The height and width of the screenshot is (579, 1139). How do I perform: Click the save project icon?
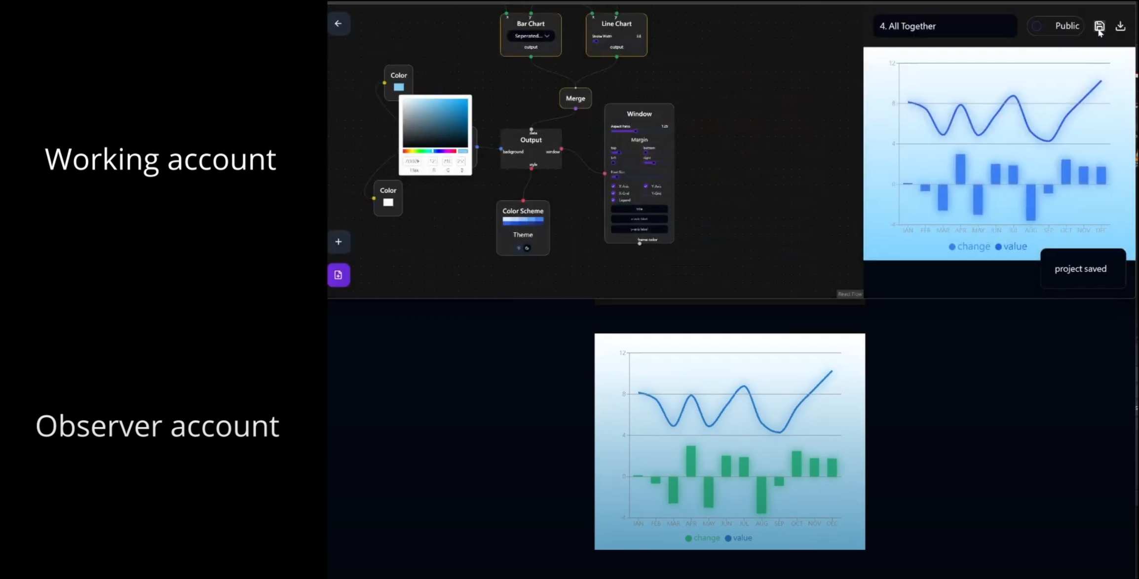coord(1099,26)
